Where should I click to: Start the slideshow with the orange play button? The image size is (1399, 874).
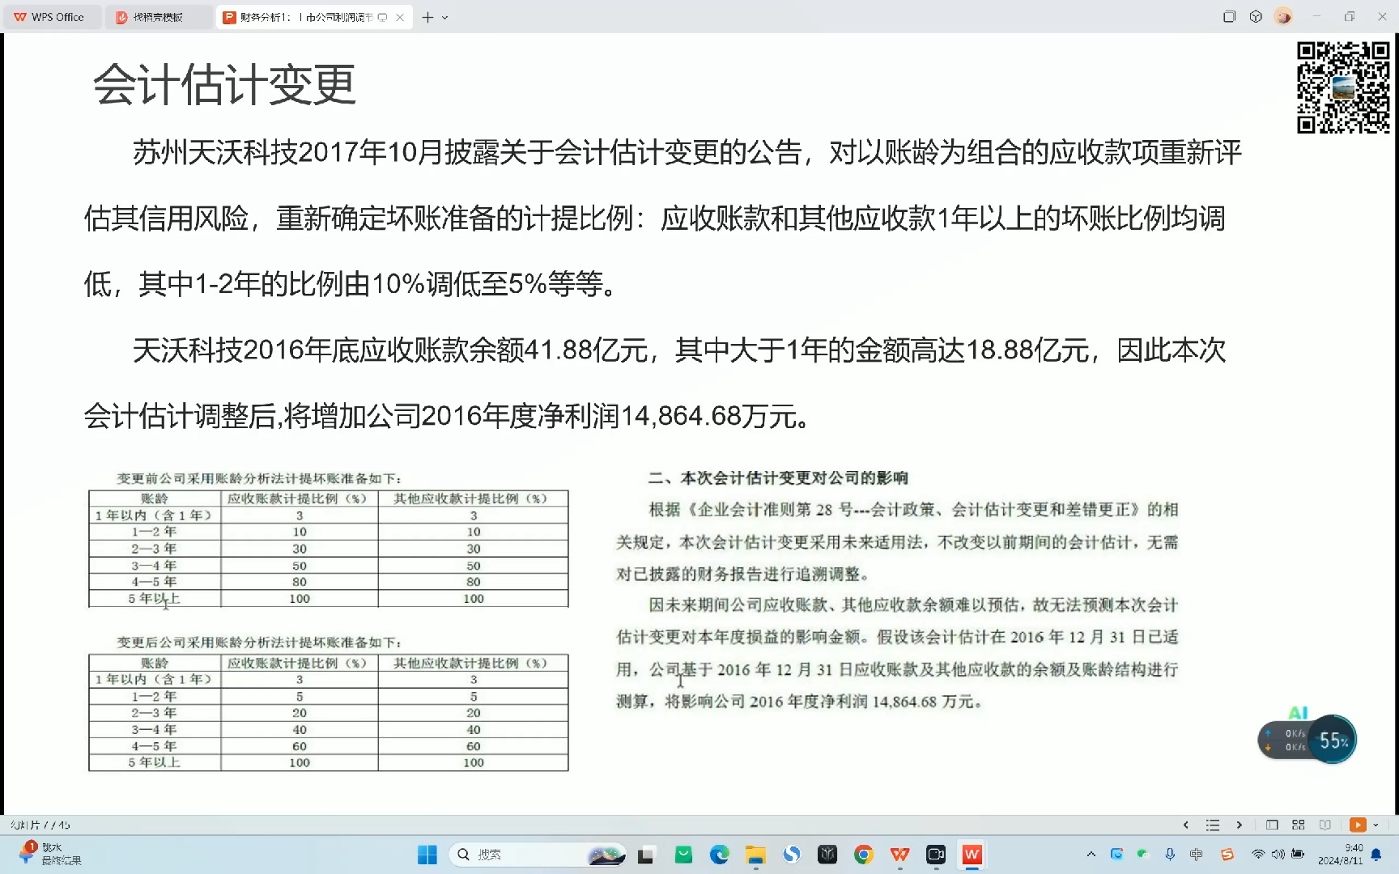pos(1358,825)
